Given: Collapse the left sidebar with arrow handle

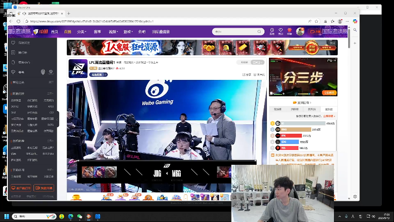Looking at the screenshot, I should 57,119.
